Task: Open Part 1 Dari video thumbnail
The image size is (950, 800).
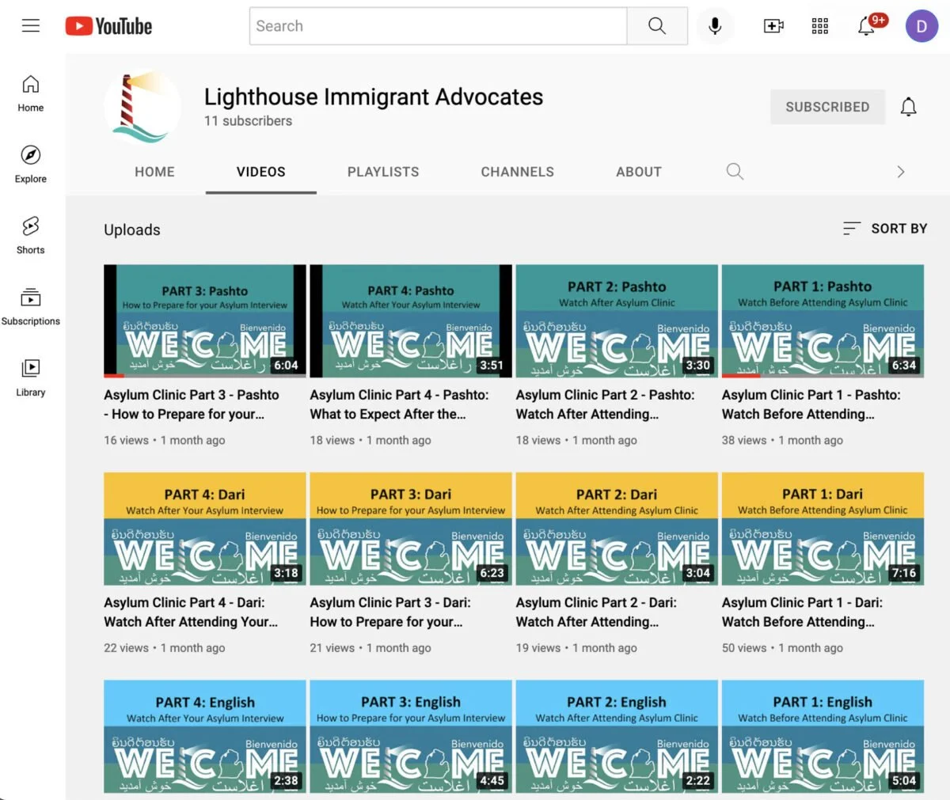Action: [x=823, y=529]
